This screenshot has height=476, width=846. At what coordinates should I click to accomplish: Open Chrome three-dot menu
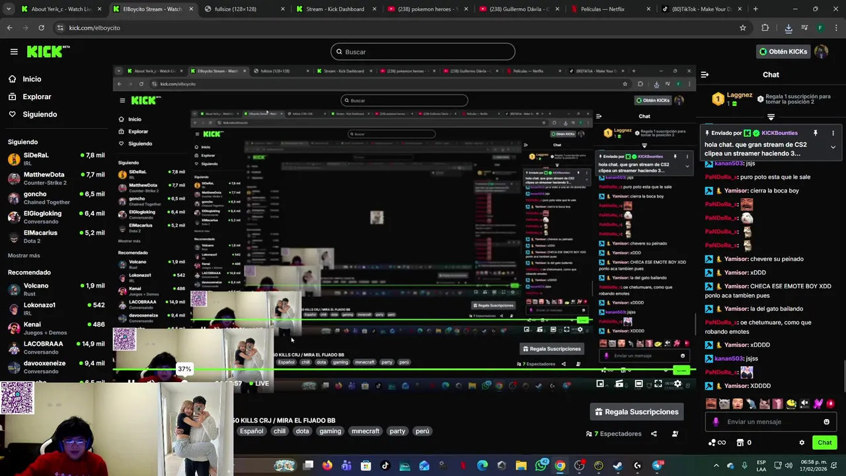click(x=836, y=28)
